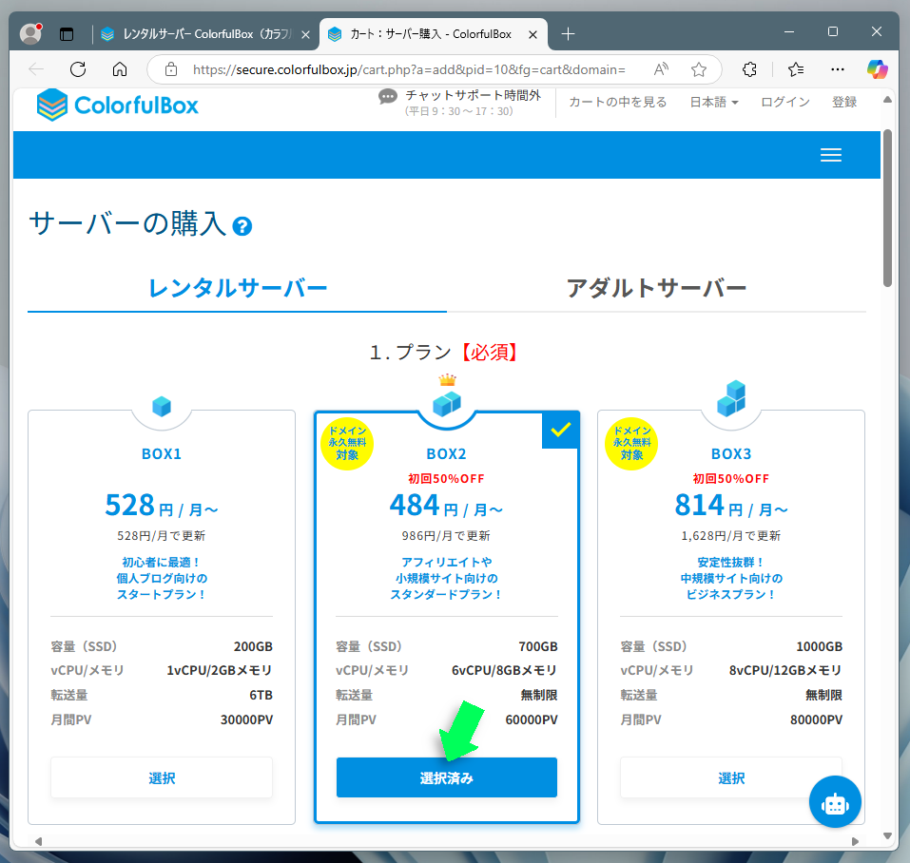Click the horizontal scroll left arrow

point(38,841)
